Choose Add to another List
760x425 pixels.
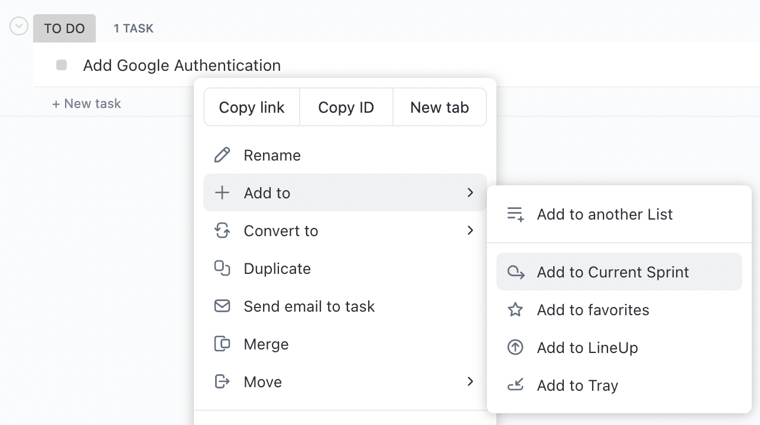click(x=605, y=214)
